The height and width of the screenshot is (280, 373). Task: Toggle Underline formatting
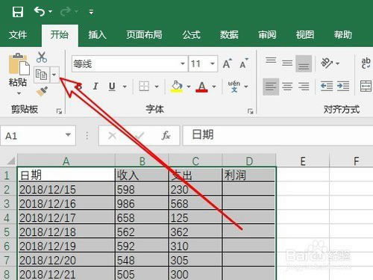click(x=112, y=87)
